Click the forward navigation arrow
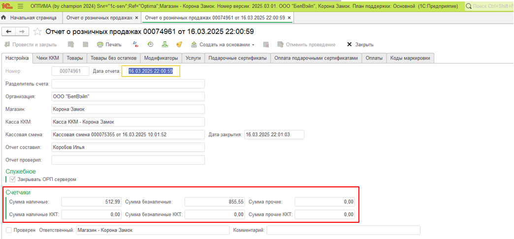The width and height of the screenshot is (514, 239). [21, 31]
